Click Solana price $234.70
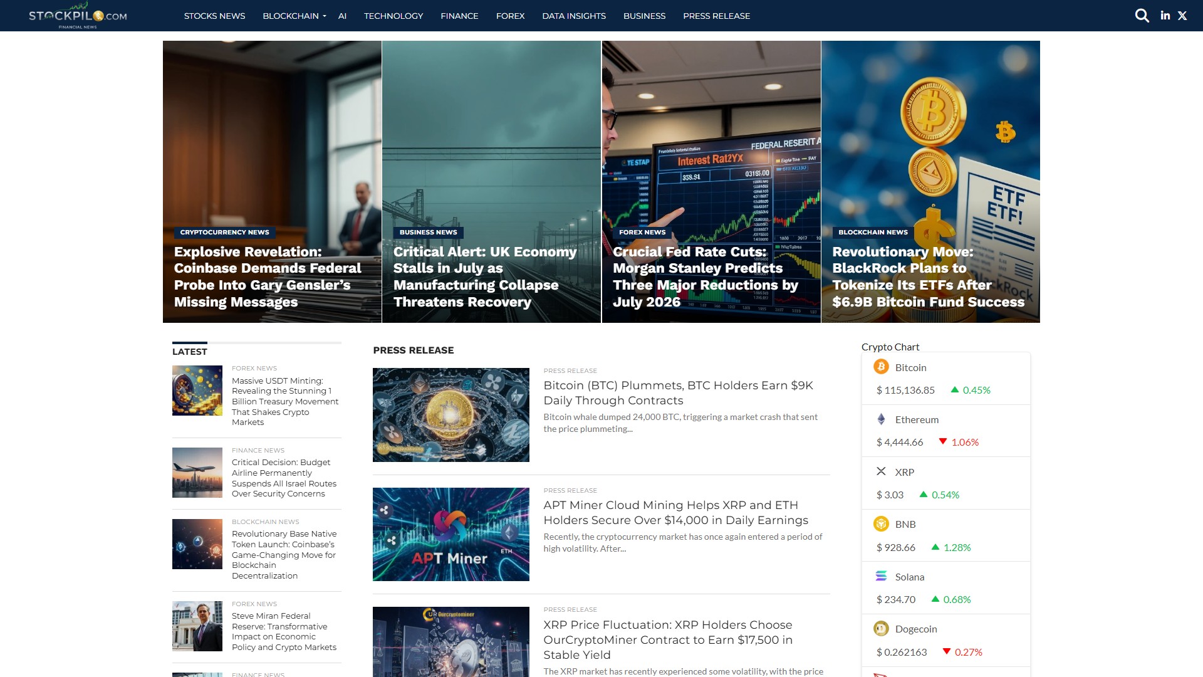 tap(896, 599)
